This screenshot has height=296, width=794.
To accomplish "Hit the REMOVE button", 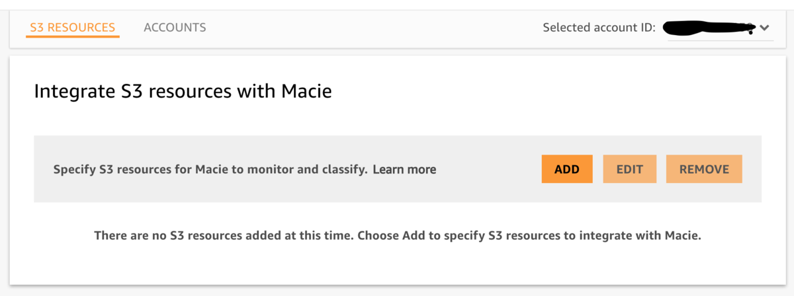I will click(x=704, y=169).
